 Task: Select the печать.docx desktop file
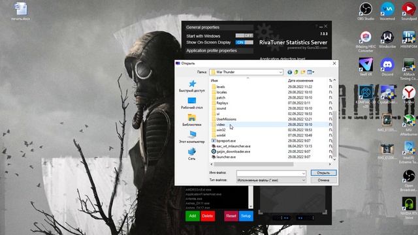point(20,12)
